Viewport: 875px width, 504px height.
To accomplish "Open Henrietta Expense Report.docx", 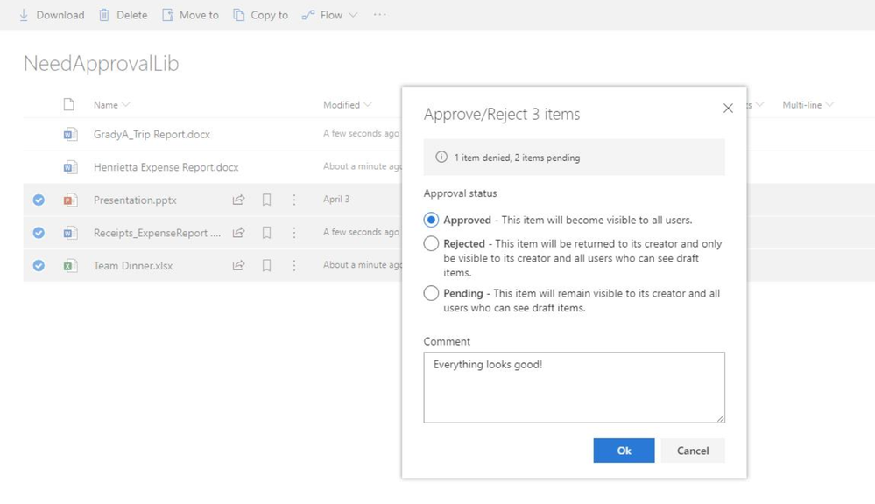I will 166,167.
